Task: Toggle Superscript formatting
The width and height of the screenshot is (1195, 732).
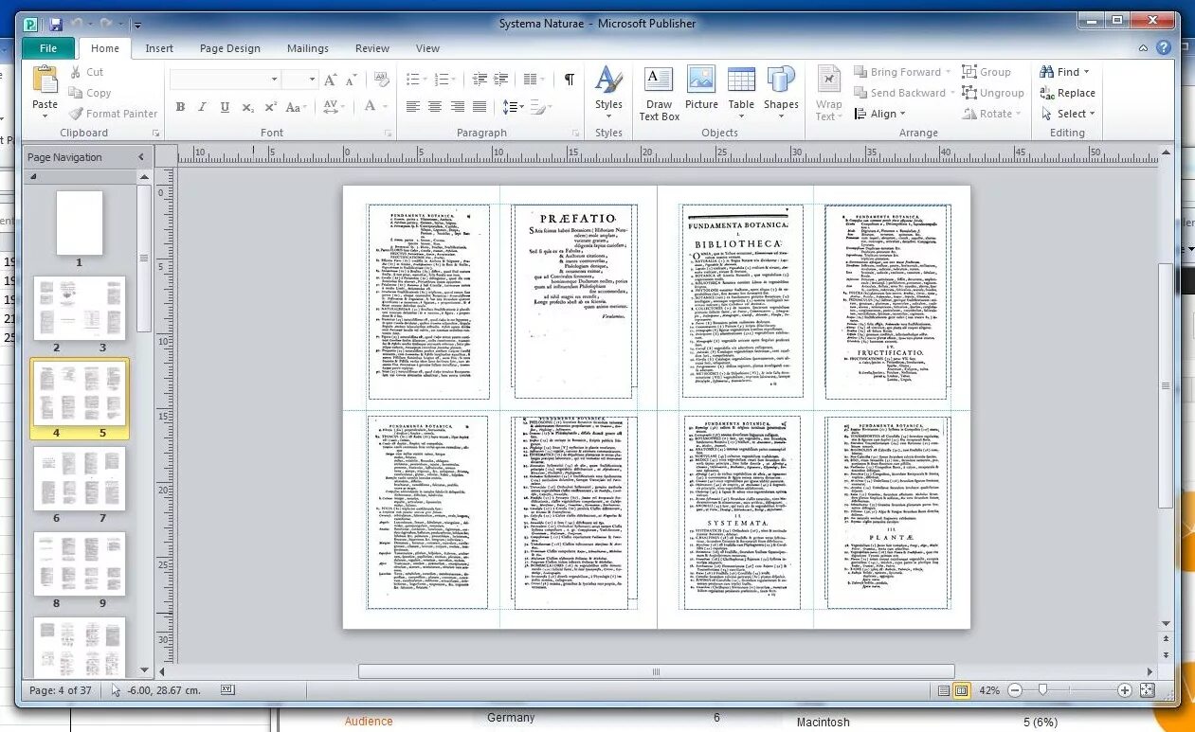Action: (x=270, y=108)
